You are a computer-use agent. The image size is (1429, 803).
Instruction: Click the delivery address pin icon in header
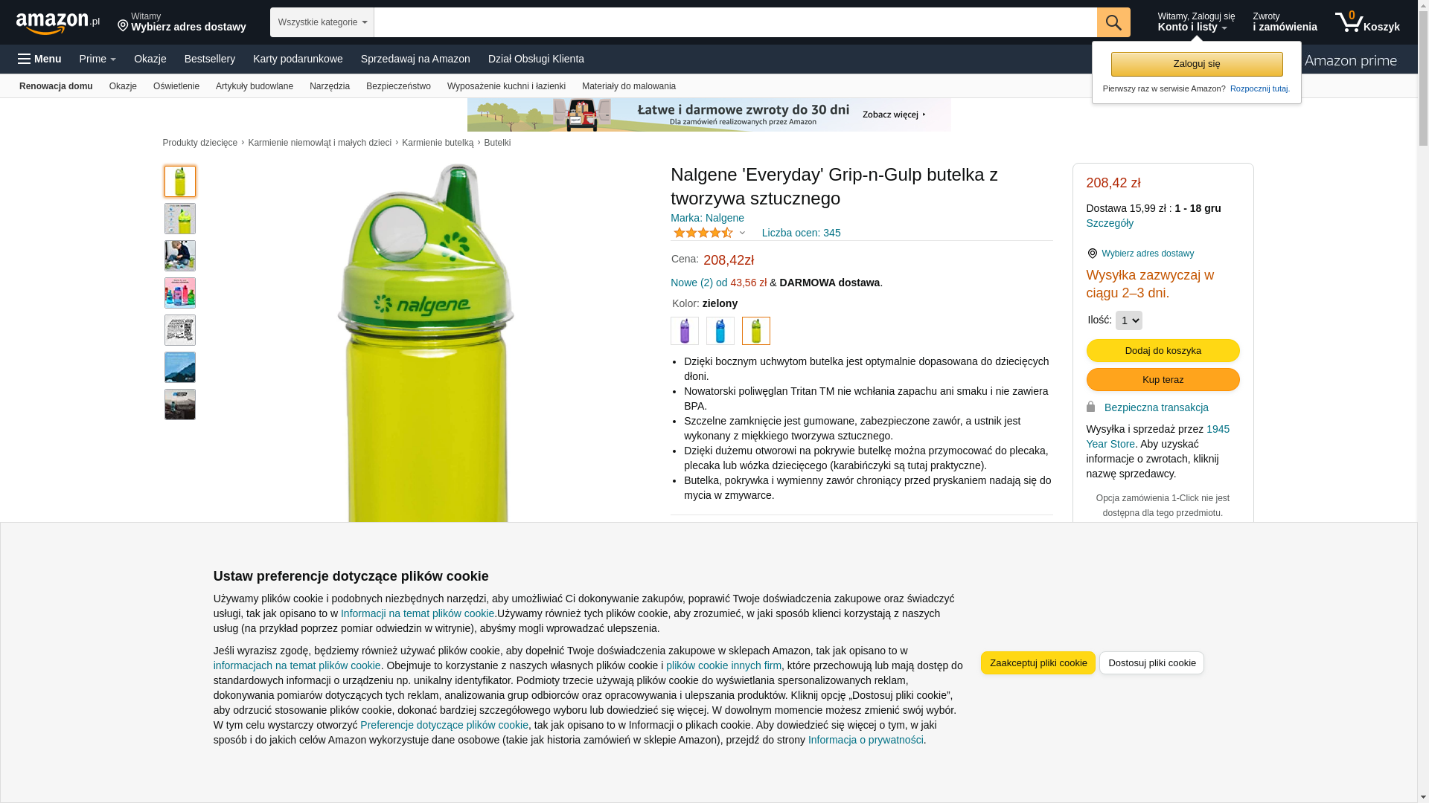tap(123, 26)
